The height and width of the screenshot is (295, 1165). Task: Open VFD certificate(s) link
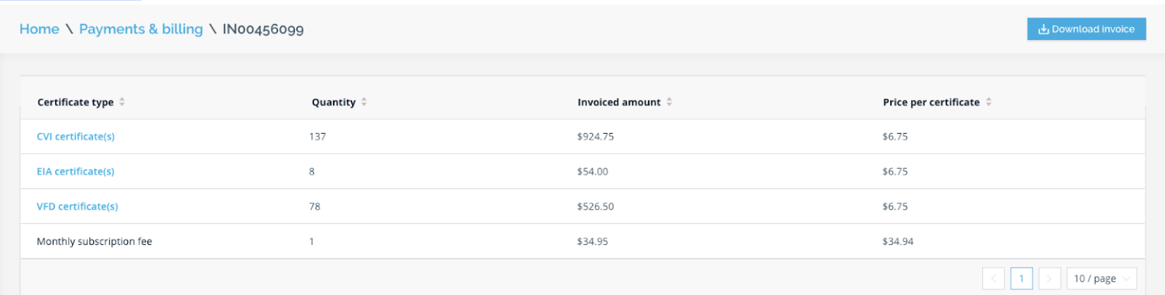[77, 206]
